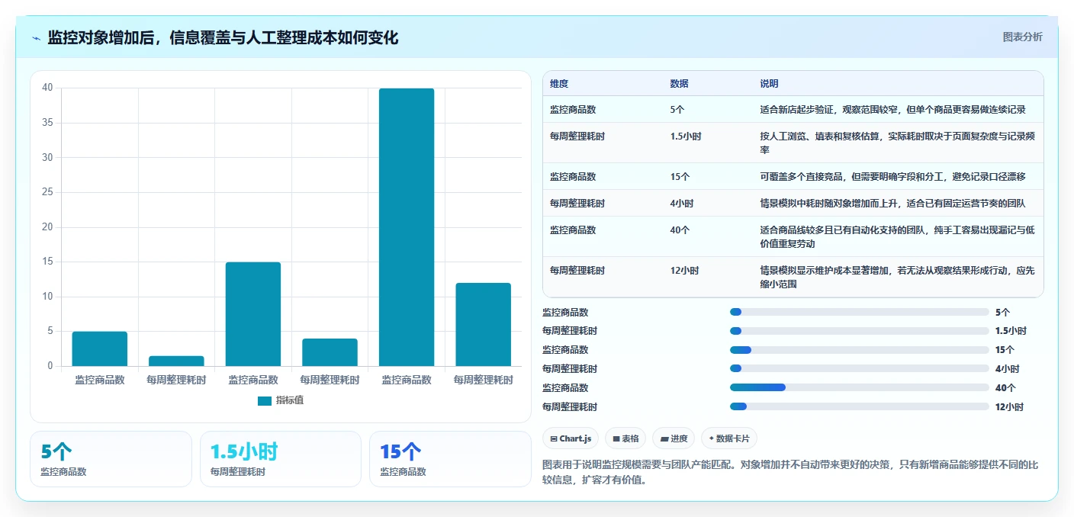Click the sparkle icon in the 数据卡片 chip
The image size is (1074, 517).
click(712, 438)
